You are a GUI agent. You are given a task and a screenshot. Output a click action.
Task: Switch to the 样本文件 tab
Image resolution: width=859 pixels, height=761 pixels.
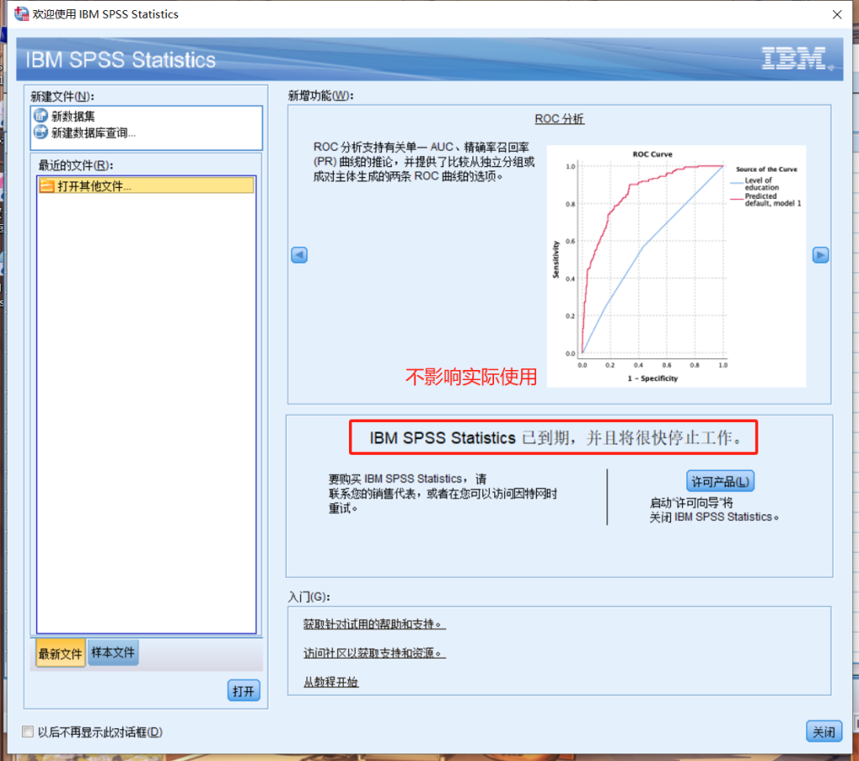(112, 652)
